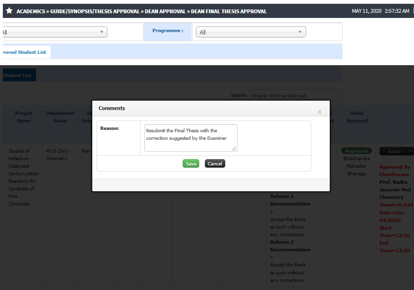Click the date time 'MAY 11, 2020'

pyautogui.click(x=367, y=11)
